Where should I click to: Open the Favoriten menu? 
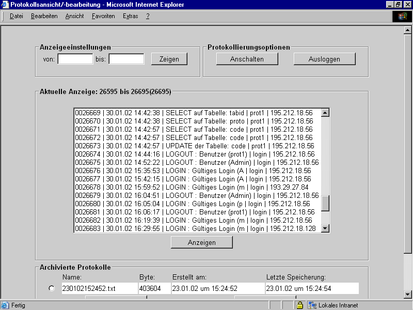point(102,16)
